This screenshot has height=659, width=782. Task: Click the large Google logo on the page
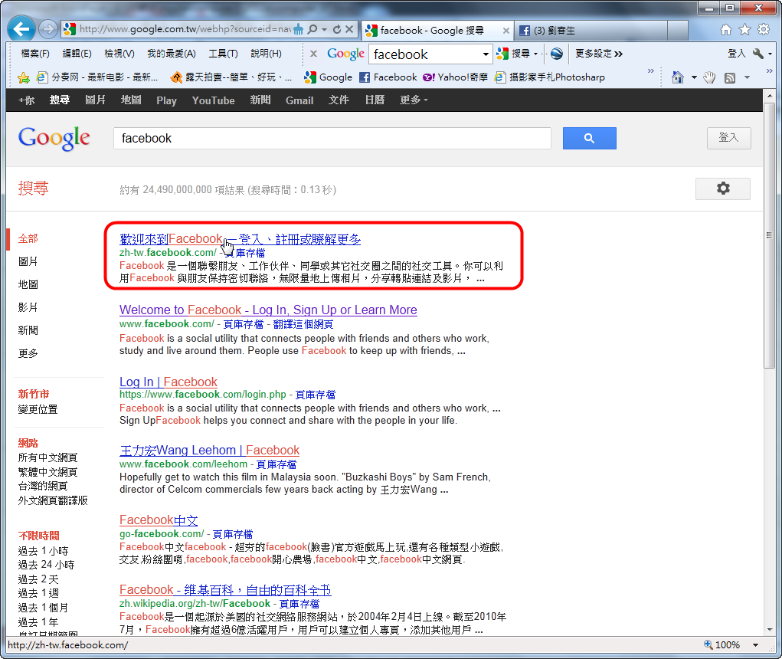[54, 138]
